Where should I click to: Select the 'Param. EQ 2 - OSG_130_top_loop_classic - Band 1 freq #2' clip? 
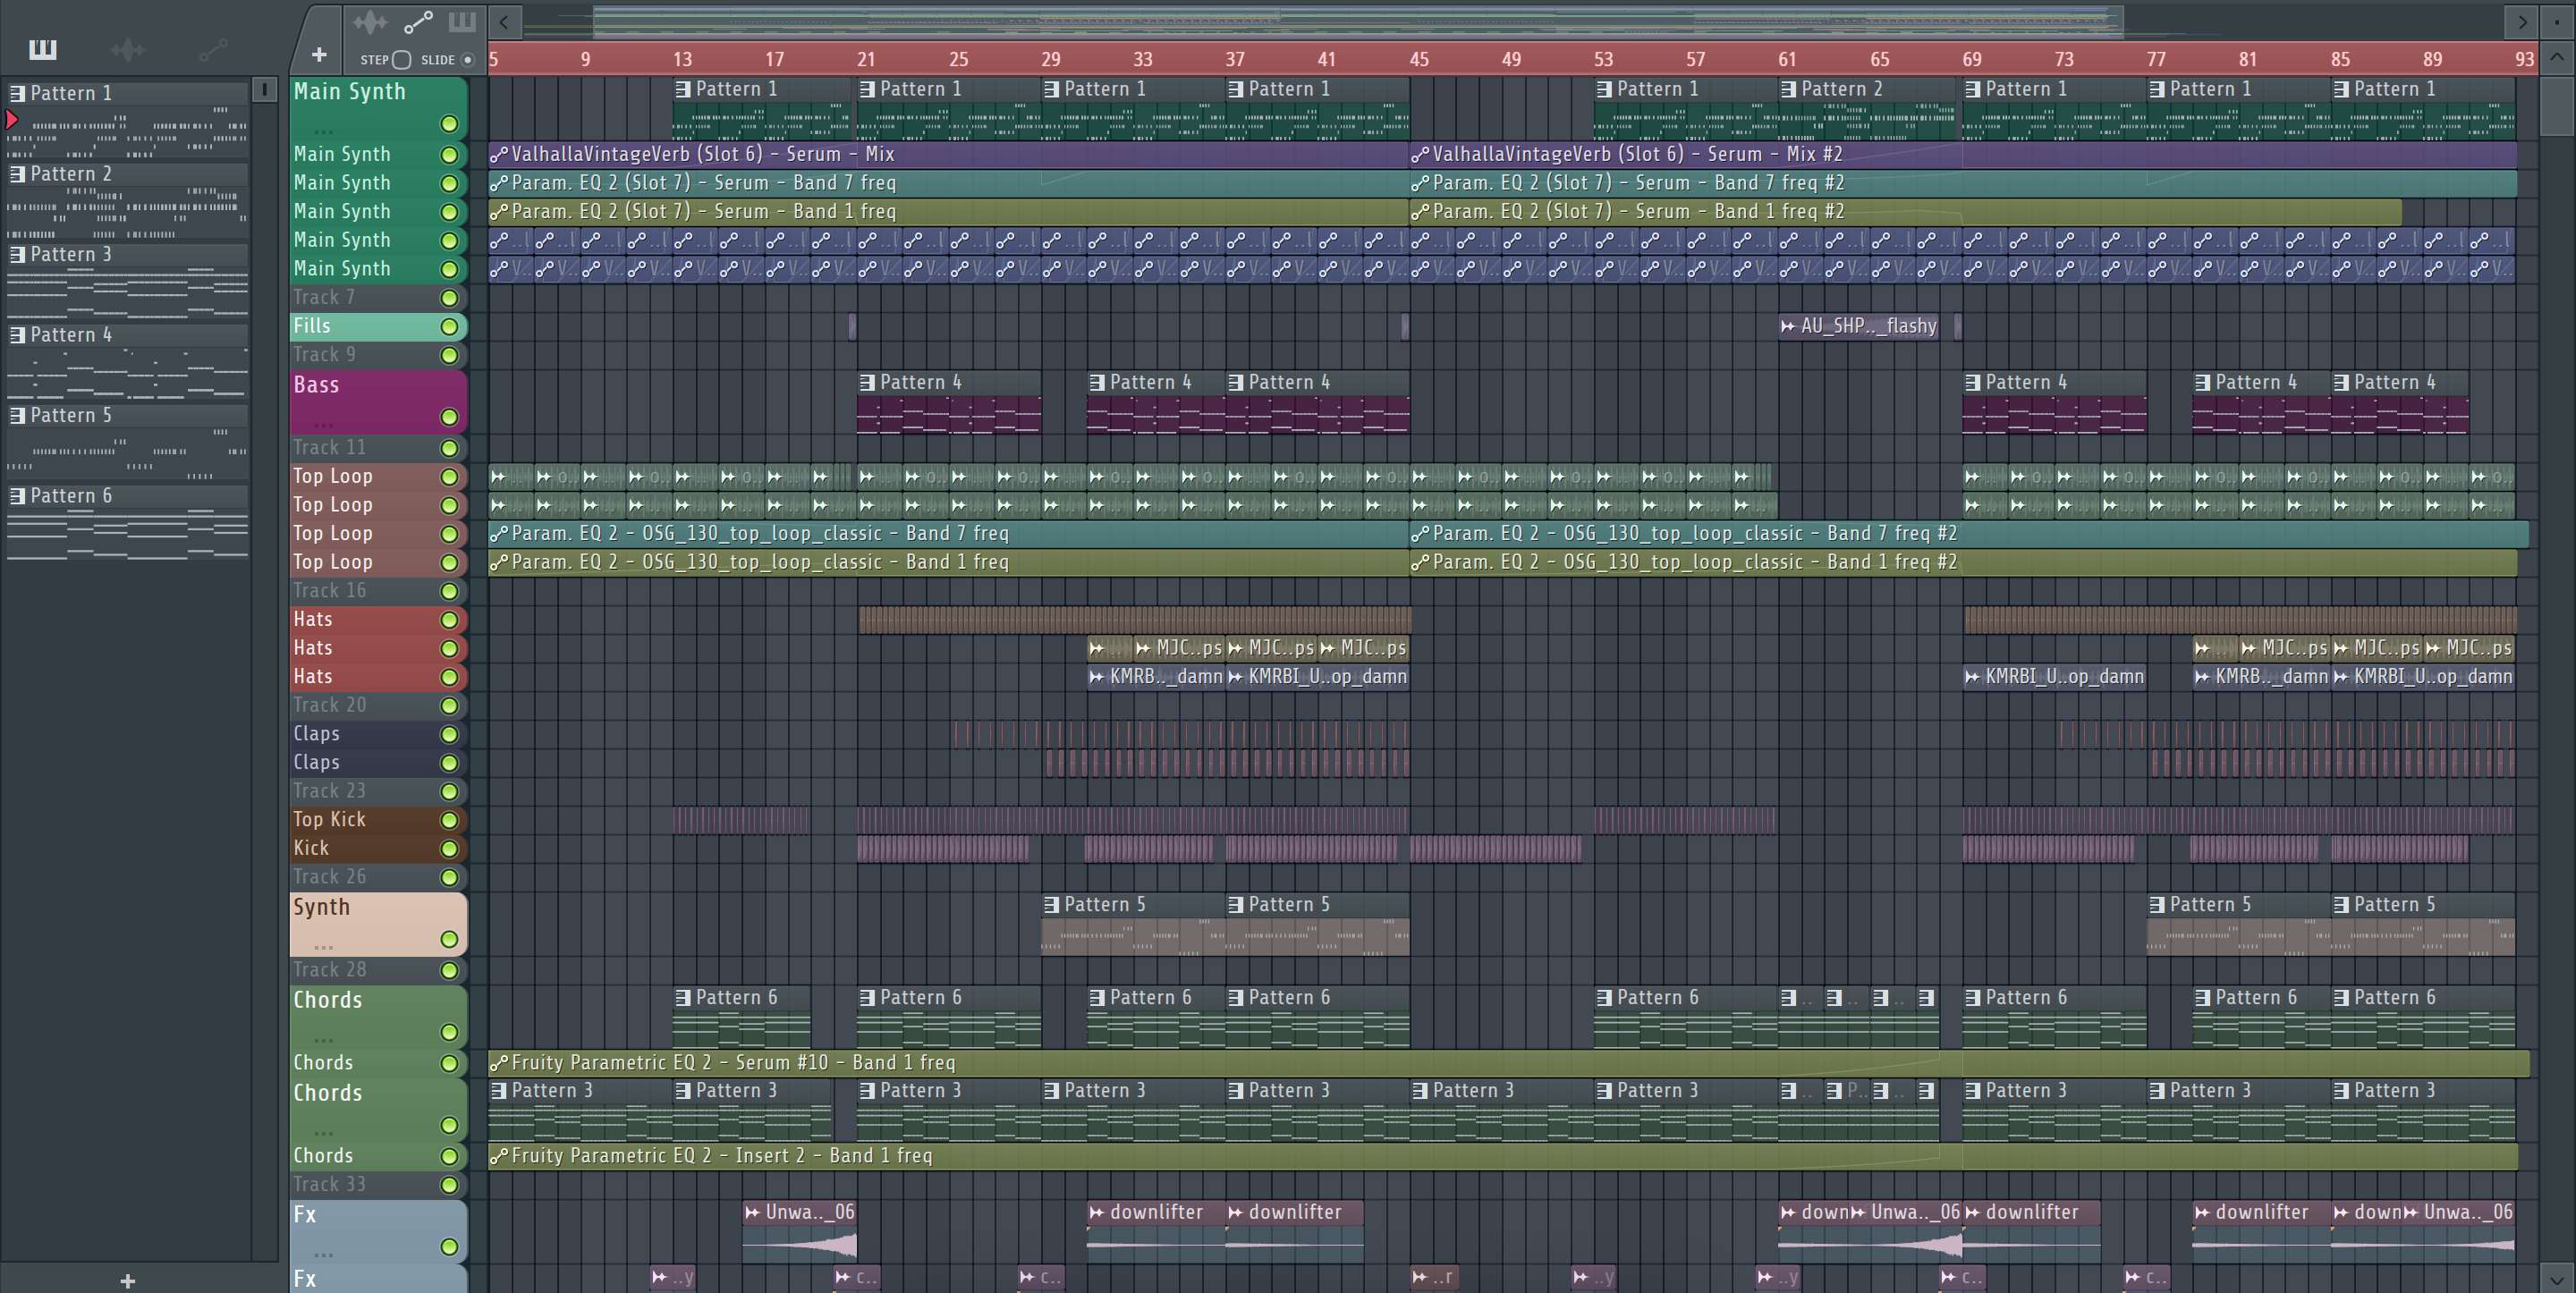1963,562
